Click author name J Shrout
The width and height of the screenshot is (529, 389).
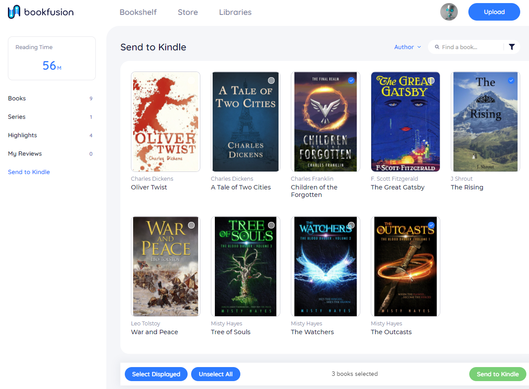point(462,179)
